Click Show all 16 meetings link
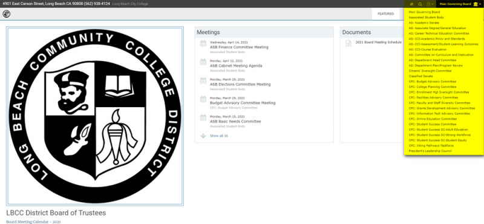484x224 pixels. click(x=219, y=136)
